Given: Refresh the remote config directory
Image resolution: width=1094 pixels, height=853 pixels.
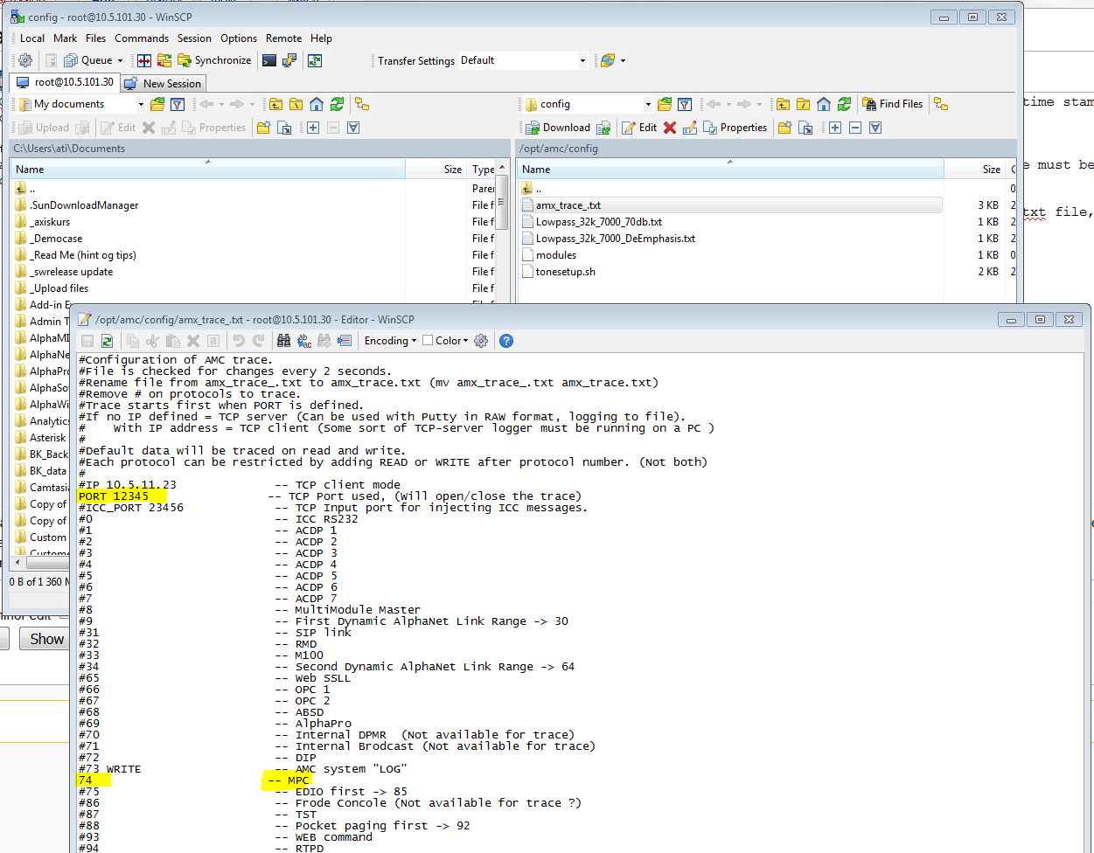Looking at the screenshot, I should click(844, 104).
